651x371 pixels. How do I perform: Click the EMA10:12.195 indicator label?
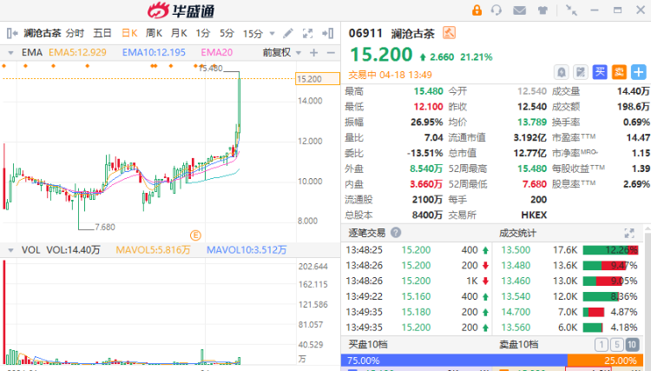[154, 53]
